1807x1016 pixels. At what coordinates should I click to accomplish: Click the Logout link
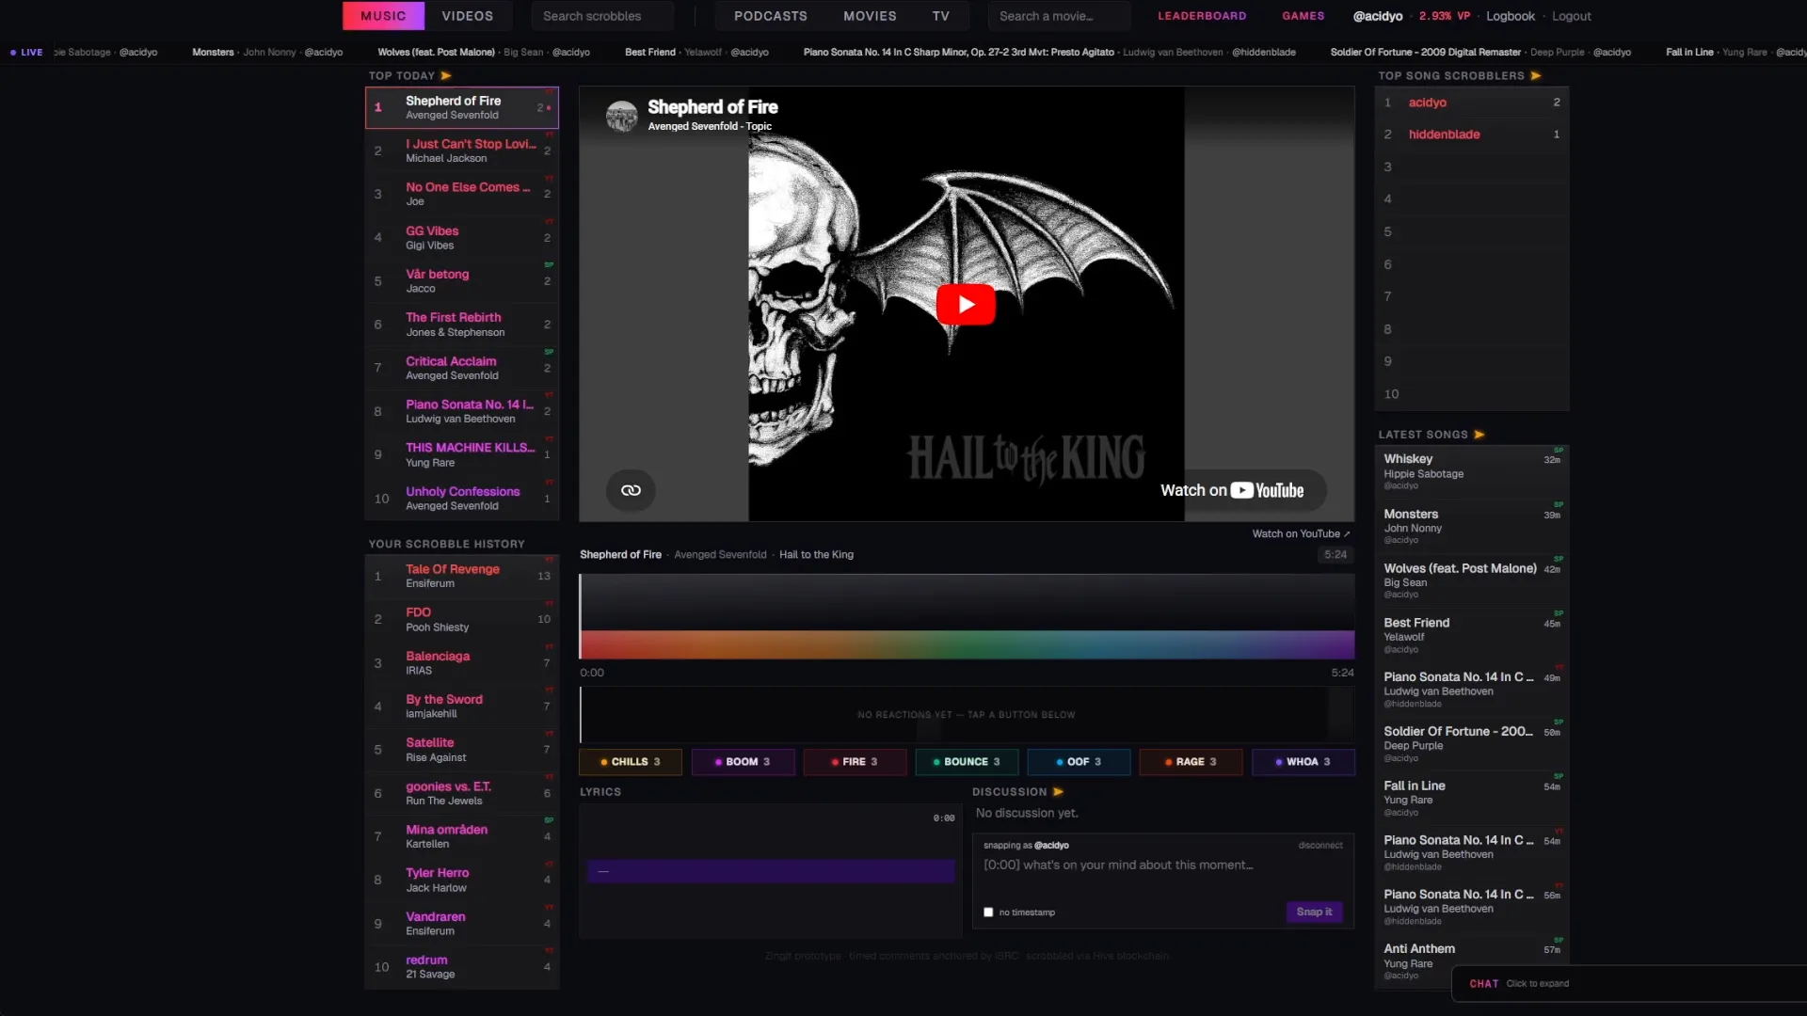click(x=1572, y=16)
